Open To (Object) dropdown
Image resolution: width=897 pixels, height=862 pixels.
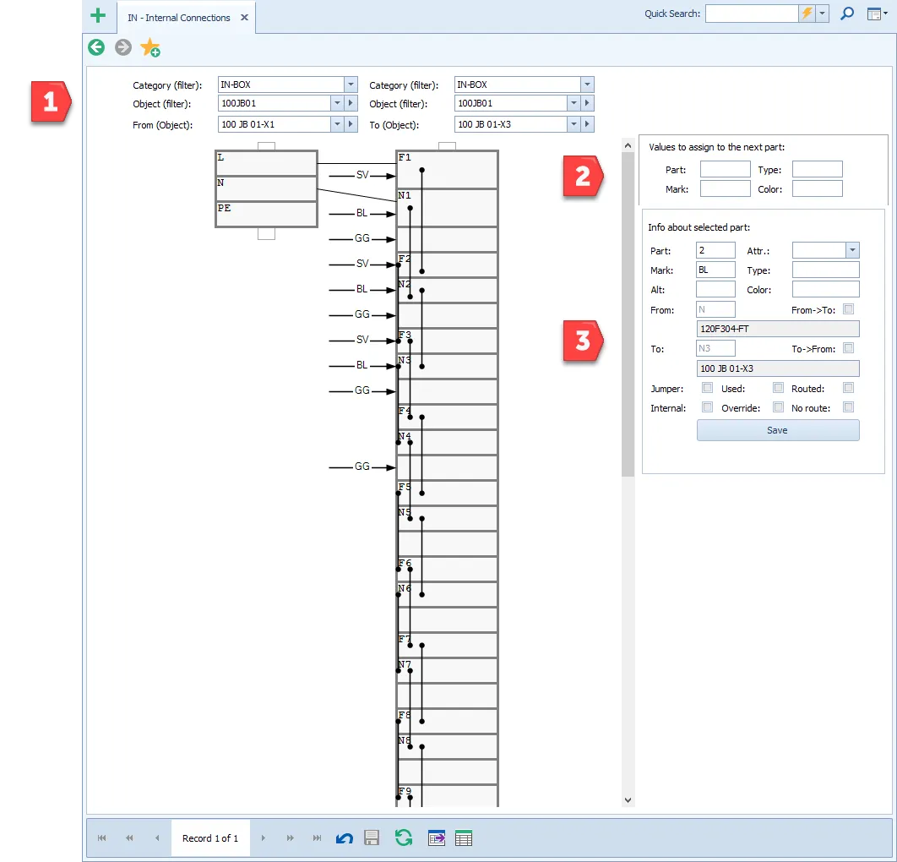coord(574,124)
